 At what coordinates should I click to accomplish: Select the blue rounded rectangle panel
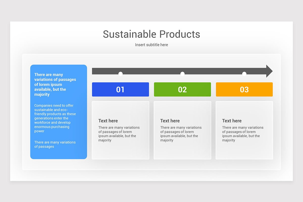[x=59, y=112]
